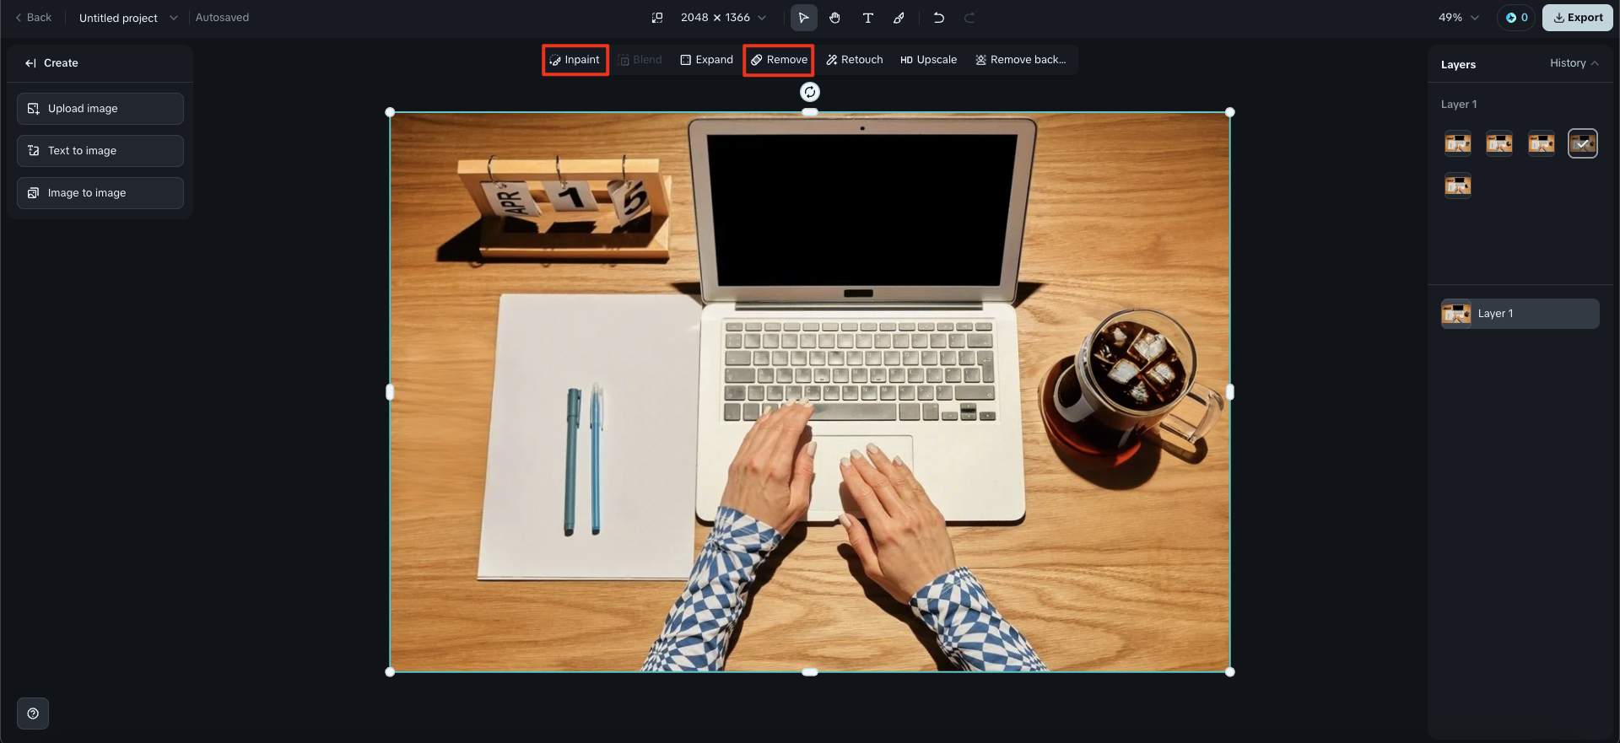Select the second Layer 1 history thumbnail
This screenshot has height=743, width=1620.
[1499, 143]
